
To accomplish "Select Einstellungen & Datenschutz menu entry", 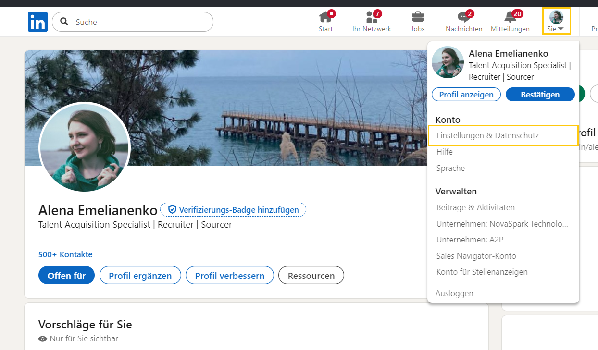I will point(487,136).
